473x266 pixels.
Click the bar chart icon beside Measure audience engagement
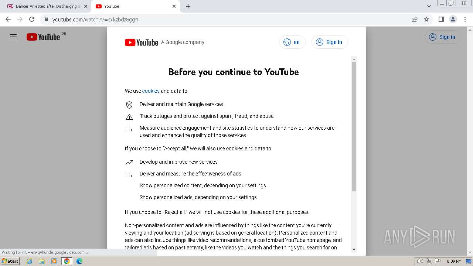point(129,129)
